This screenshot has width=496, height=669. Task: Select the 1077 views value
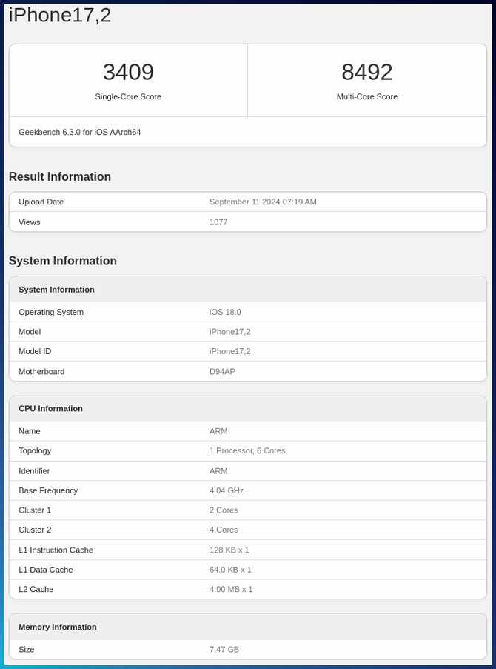pyautogui.click(x=218, y=222)
